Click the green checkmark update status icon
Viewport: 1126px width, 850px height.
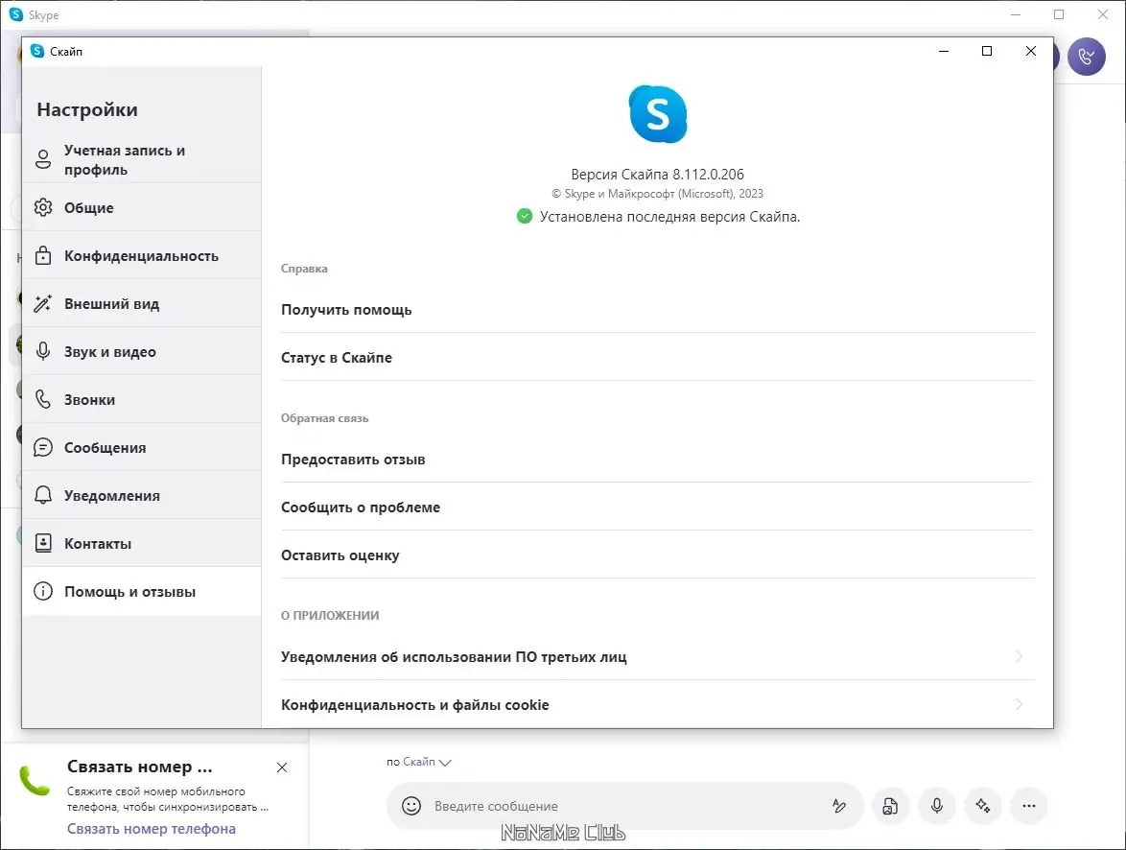tap(525, 216)
